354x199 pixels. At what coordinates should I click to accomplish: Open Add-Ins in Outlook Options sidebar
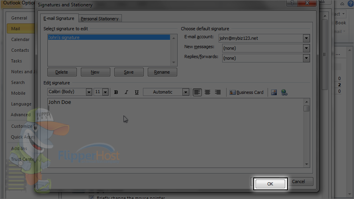click(x=19, y=148)
